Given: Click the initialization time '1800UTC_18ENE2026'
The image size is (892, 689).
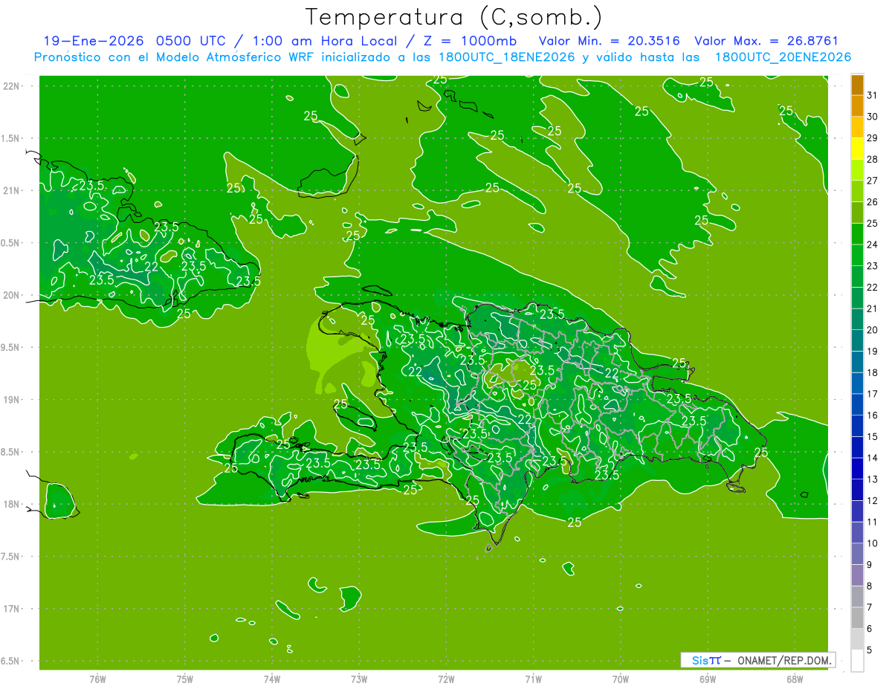Looking at the screenshot, I should point(505,57).
